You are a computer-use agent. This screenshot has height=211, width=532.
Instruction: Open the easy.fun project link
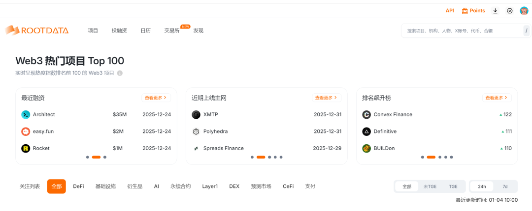pyautogui.click(x=43, y=132)
